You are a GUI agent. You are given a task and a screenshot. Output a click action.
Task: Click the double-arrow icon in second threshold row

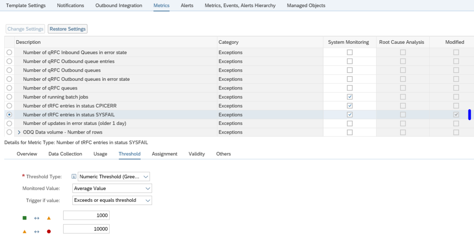36,231
